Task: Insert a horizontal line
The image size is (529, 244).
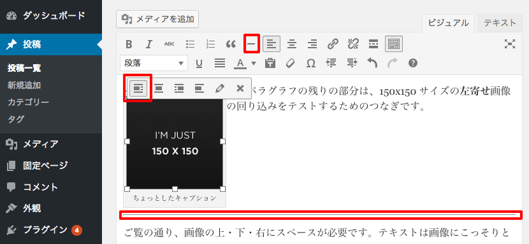Action: pos(251,44)
